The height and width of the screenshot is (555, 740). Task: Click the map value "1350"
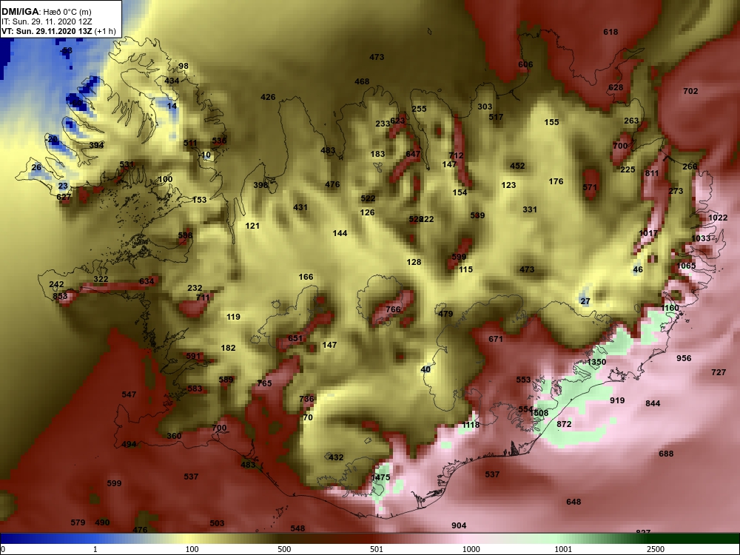596,362
